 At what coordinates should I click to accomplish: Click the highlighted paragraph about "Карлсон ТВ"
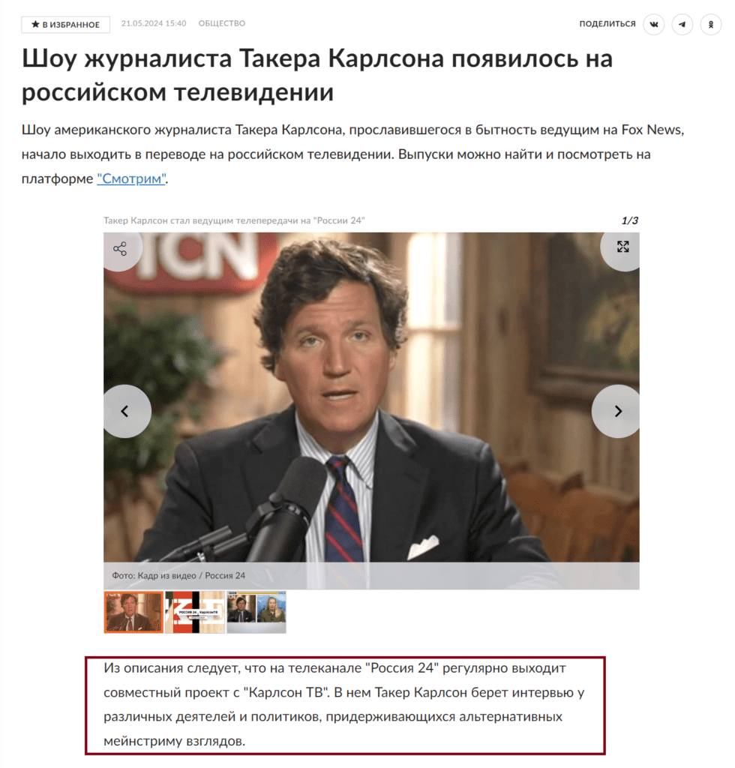pos(345,705)
